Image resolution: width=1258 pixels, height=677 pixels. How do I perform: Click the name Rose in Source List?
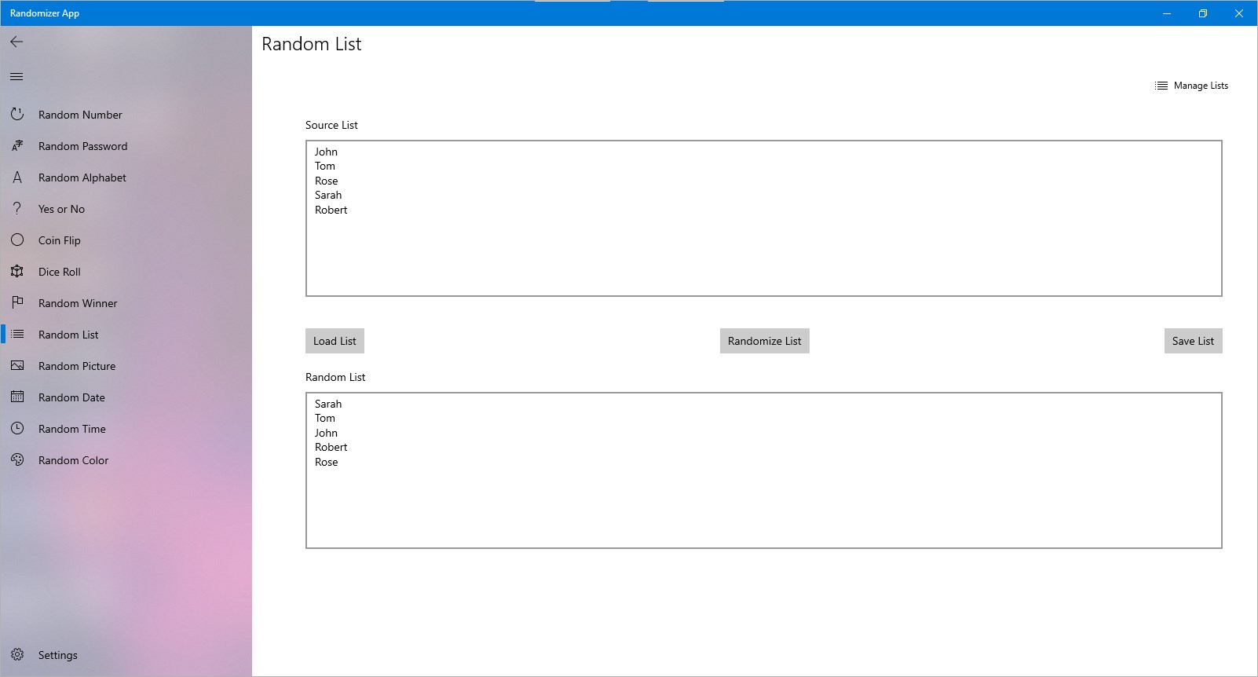(x=327, y=181)
